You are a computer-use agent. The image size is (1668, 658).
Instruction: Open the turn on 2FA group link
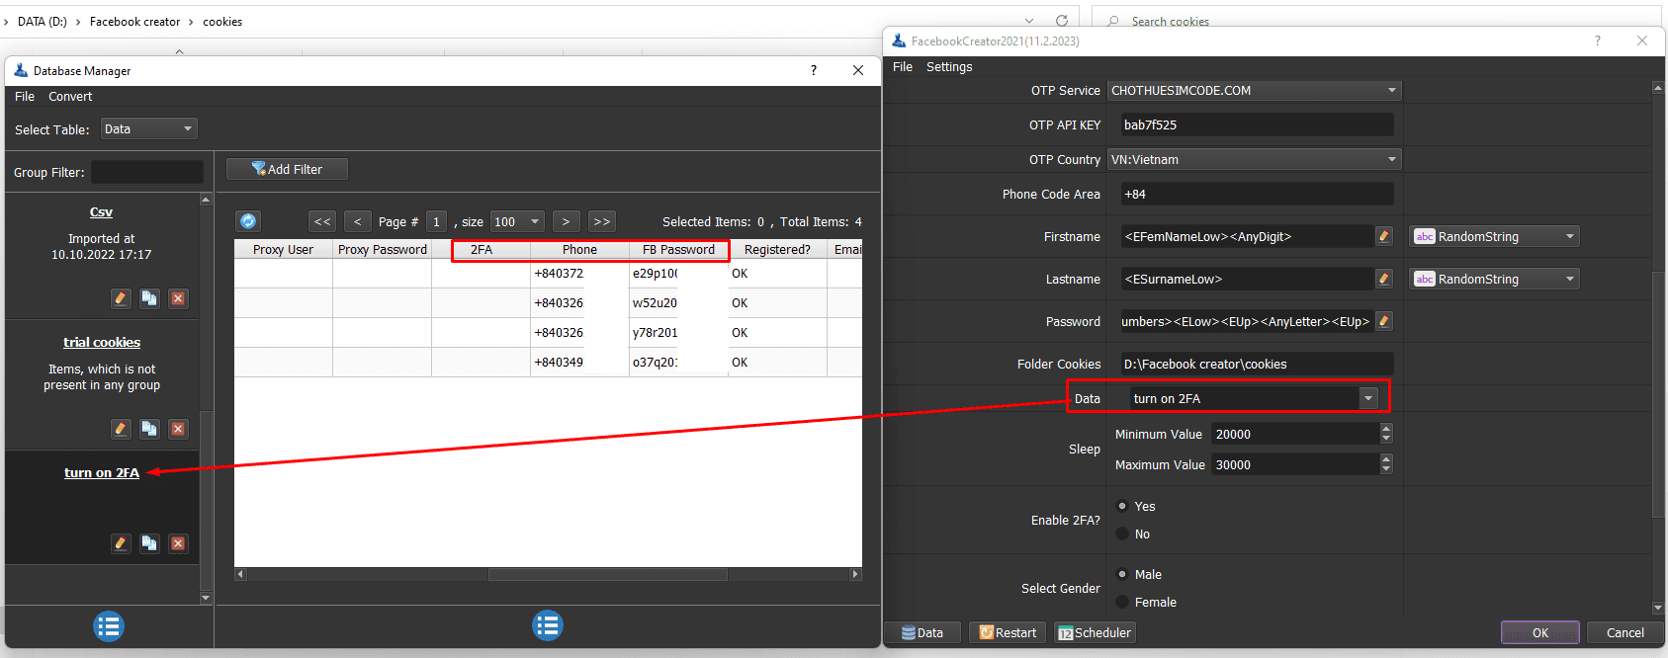(x=102, y=473)
